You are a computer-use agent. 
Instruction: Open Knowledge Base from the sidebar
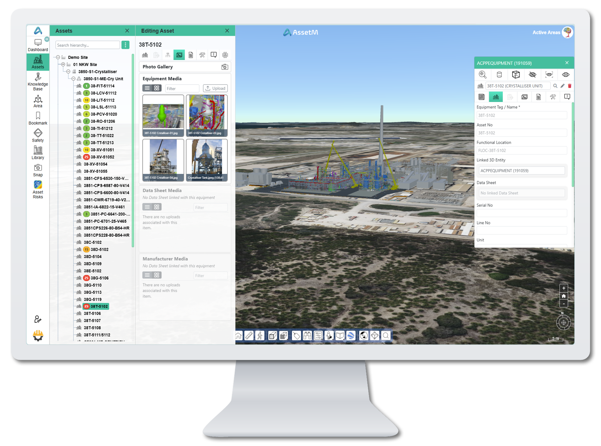[x=38, y=81]
